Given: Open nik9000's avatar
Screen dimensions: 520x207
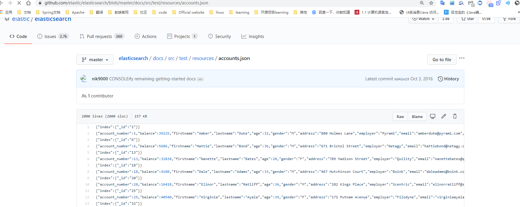Looking at the screenshot, I should [x=84, y=79].
